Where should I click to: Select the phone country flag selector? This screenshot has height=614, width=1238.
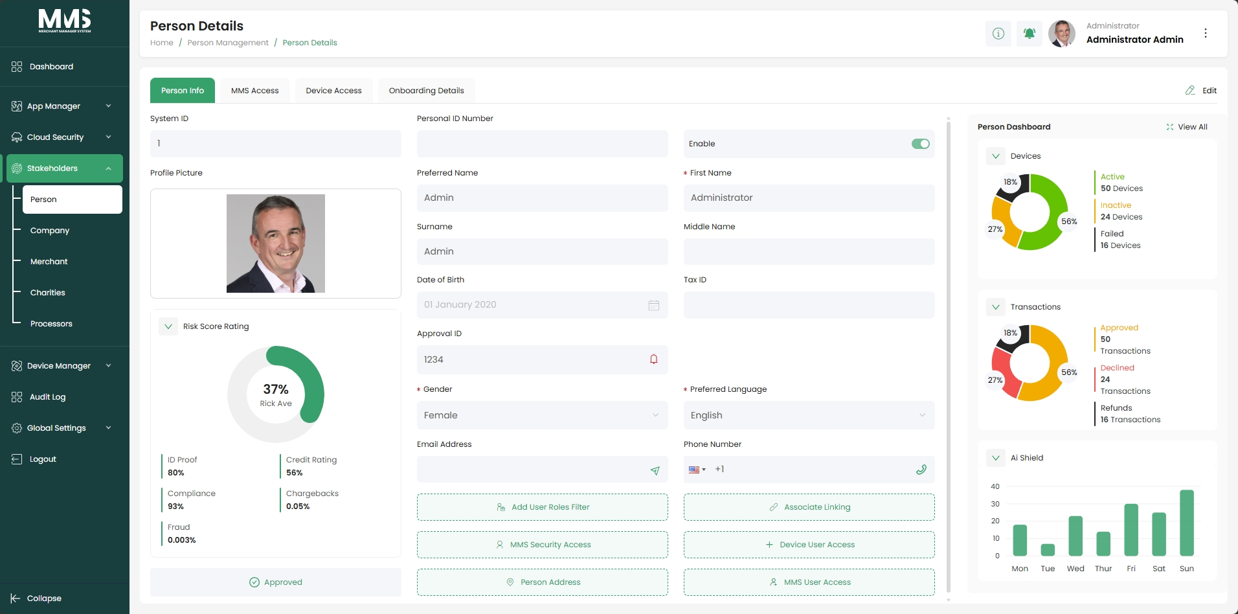(x=697, y=470)
